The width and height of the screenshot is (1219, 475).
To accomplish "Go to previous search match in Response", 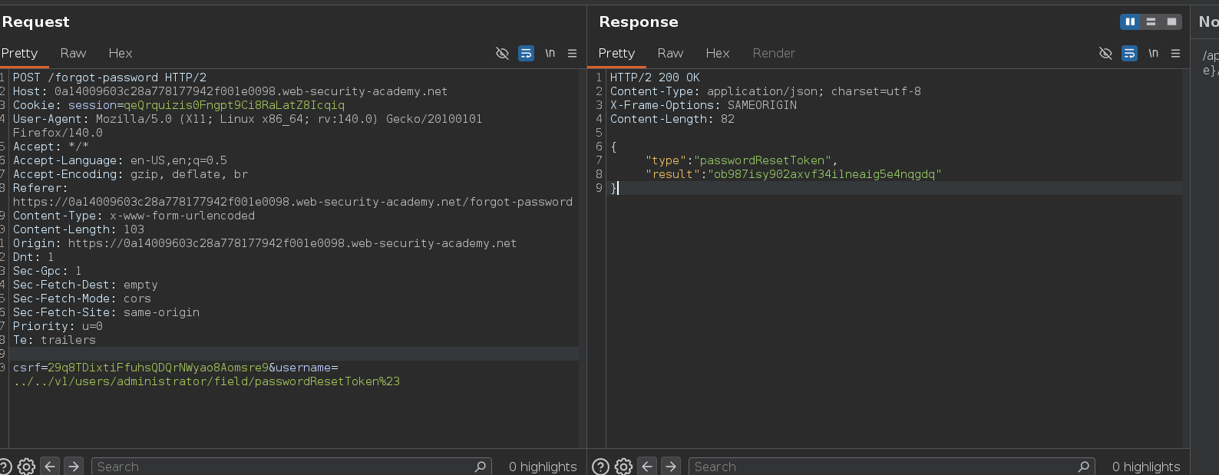I will pyautogui.click(x=647, y=466).
